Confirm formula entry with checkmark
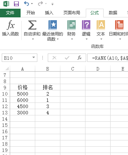 point(67,58)
